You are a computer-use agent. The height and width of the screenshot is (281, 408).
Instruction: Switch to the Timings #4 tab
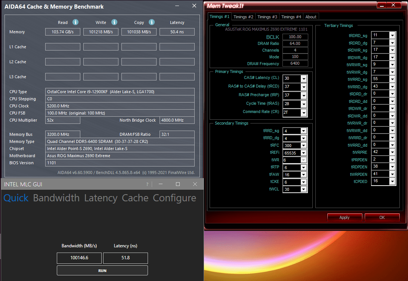click(x=291, y=17)
